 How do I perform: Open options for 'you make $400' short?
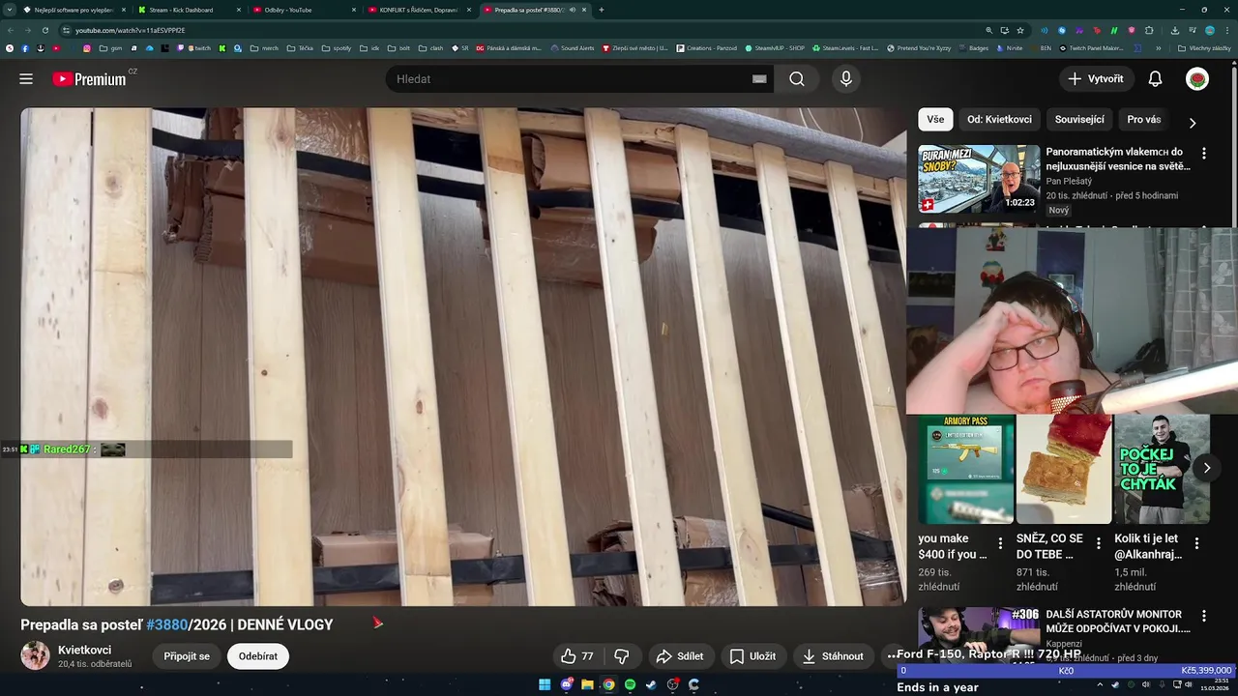click(1000, 544)
